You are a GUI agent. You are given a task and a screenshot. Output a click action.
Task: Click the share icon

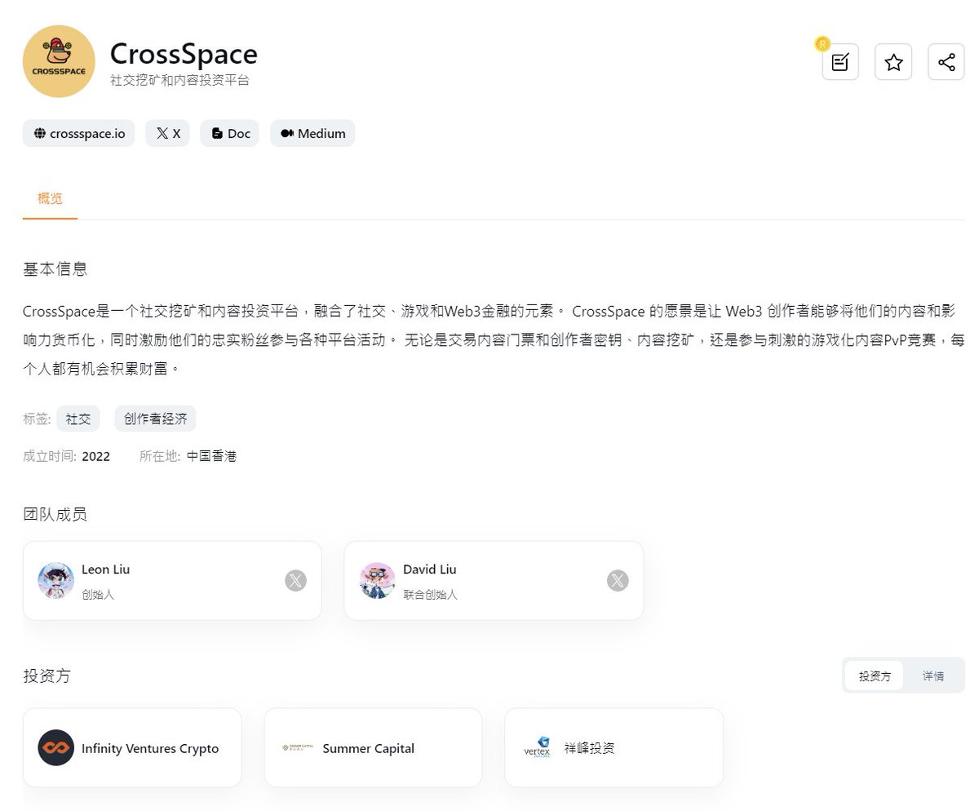pyautogui.click(x=946, y=62)
